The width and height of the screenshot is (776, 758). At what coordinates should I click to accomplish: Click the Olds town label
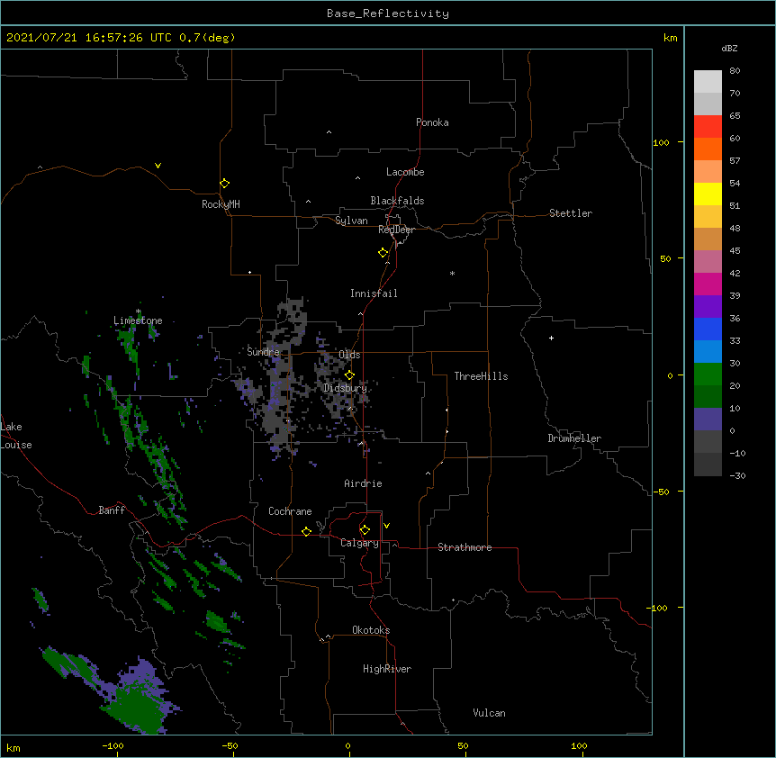349,355
